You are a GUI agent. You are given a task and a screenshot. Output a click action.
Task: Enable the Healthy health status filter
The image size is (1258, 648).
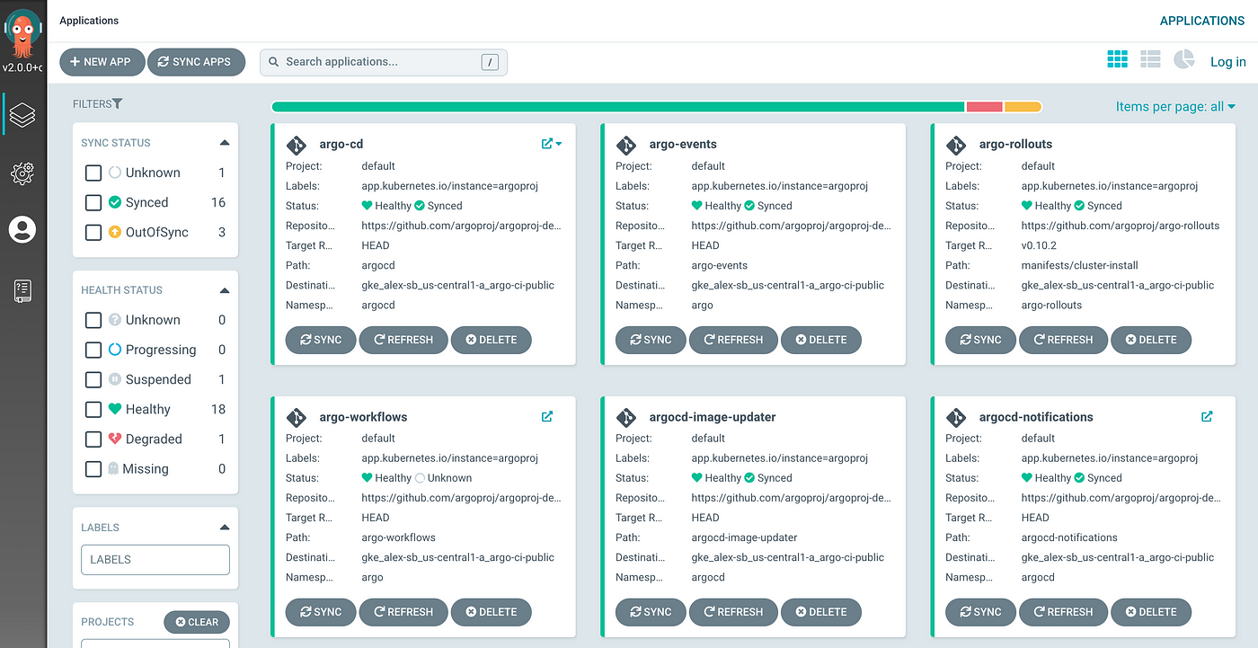(93, 410)
